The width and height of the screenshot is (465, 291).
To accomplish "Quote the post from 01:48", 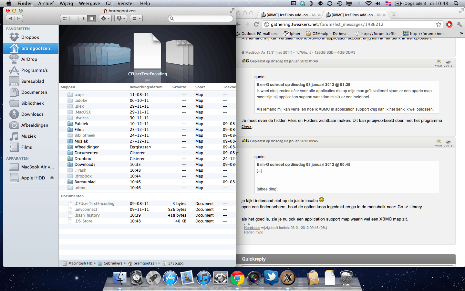I will point(448,63).
